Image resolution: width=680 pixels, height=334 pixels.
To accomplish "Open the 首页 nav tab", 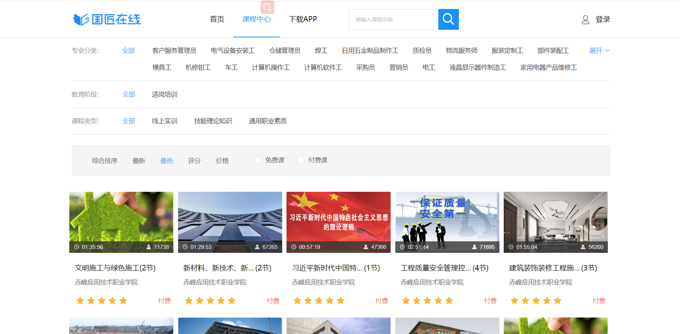I will tap(217, 19).
